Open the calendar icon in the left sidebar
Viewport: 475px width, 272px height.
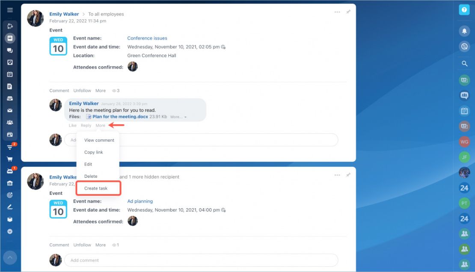pos(10,74)
